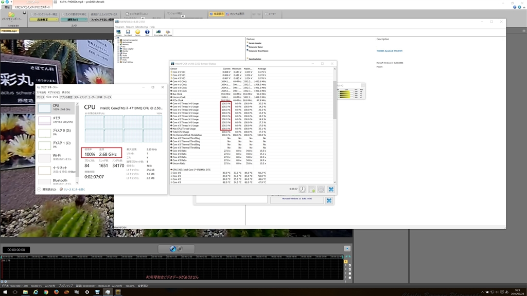527x296 pixels.
Task: Switch to the Startup tab in Task Manager
Action: [80, 97]
